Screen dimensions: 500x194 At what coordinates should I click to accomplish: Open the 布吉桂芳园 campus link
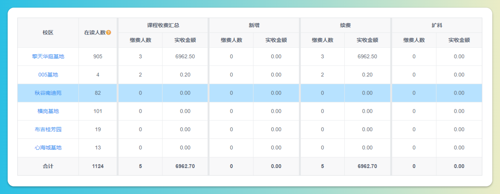click(x=48, y=130)
